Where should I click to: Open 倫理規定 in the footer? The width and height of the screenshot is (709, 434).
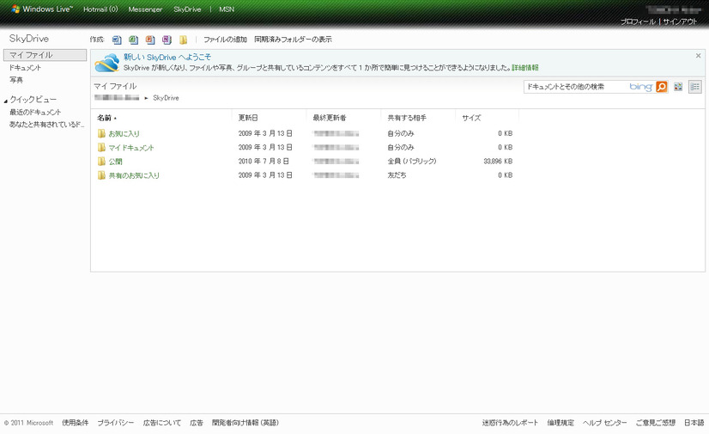click(561, 423)
